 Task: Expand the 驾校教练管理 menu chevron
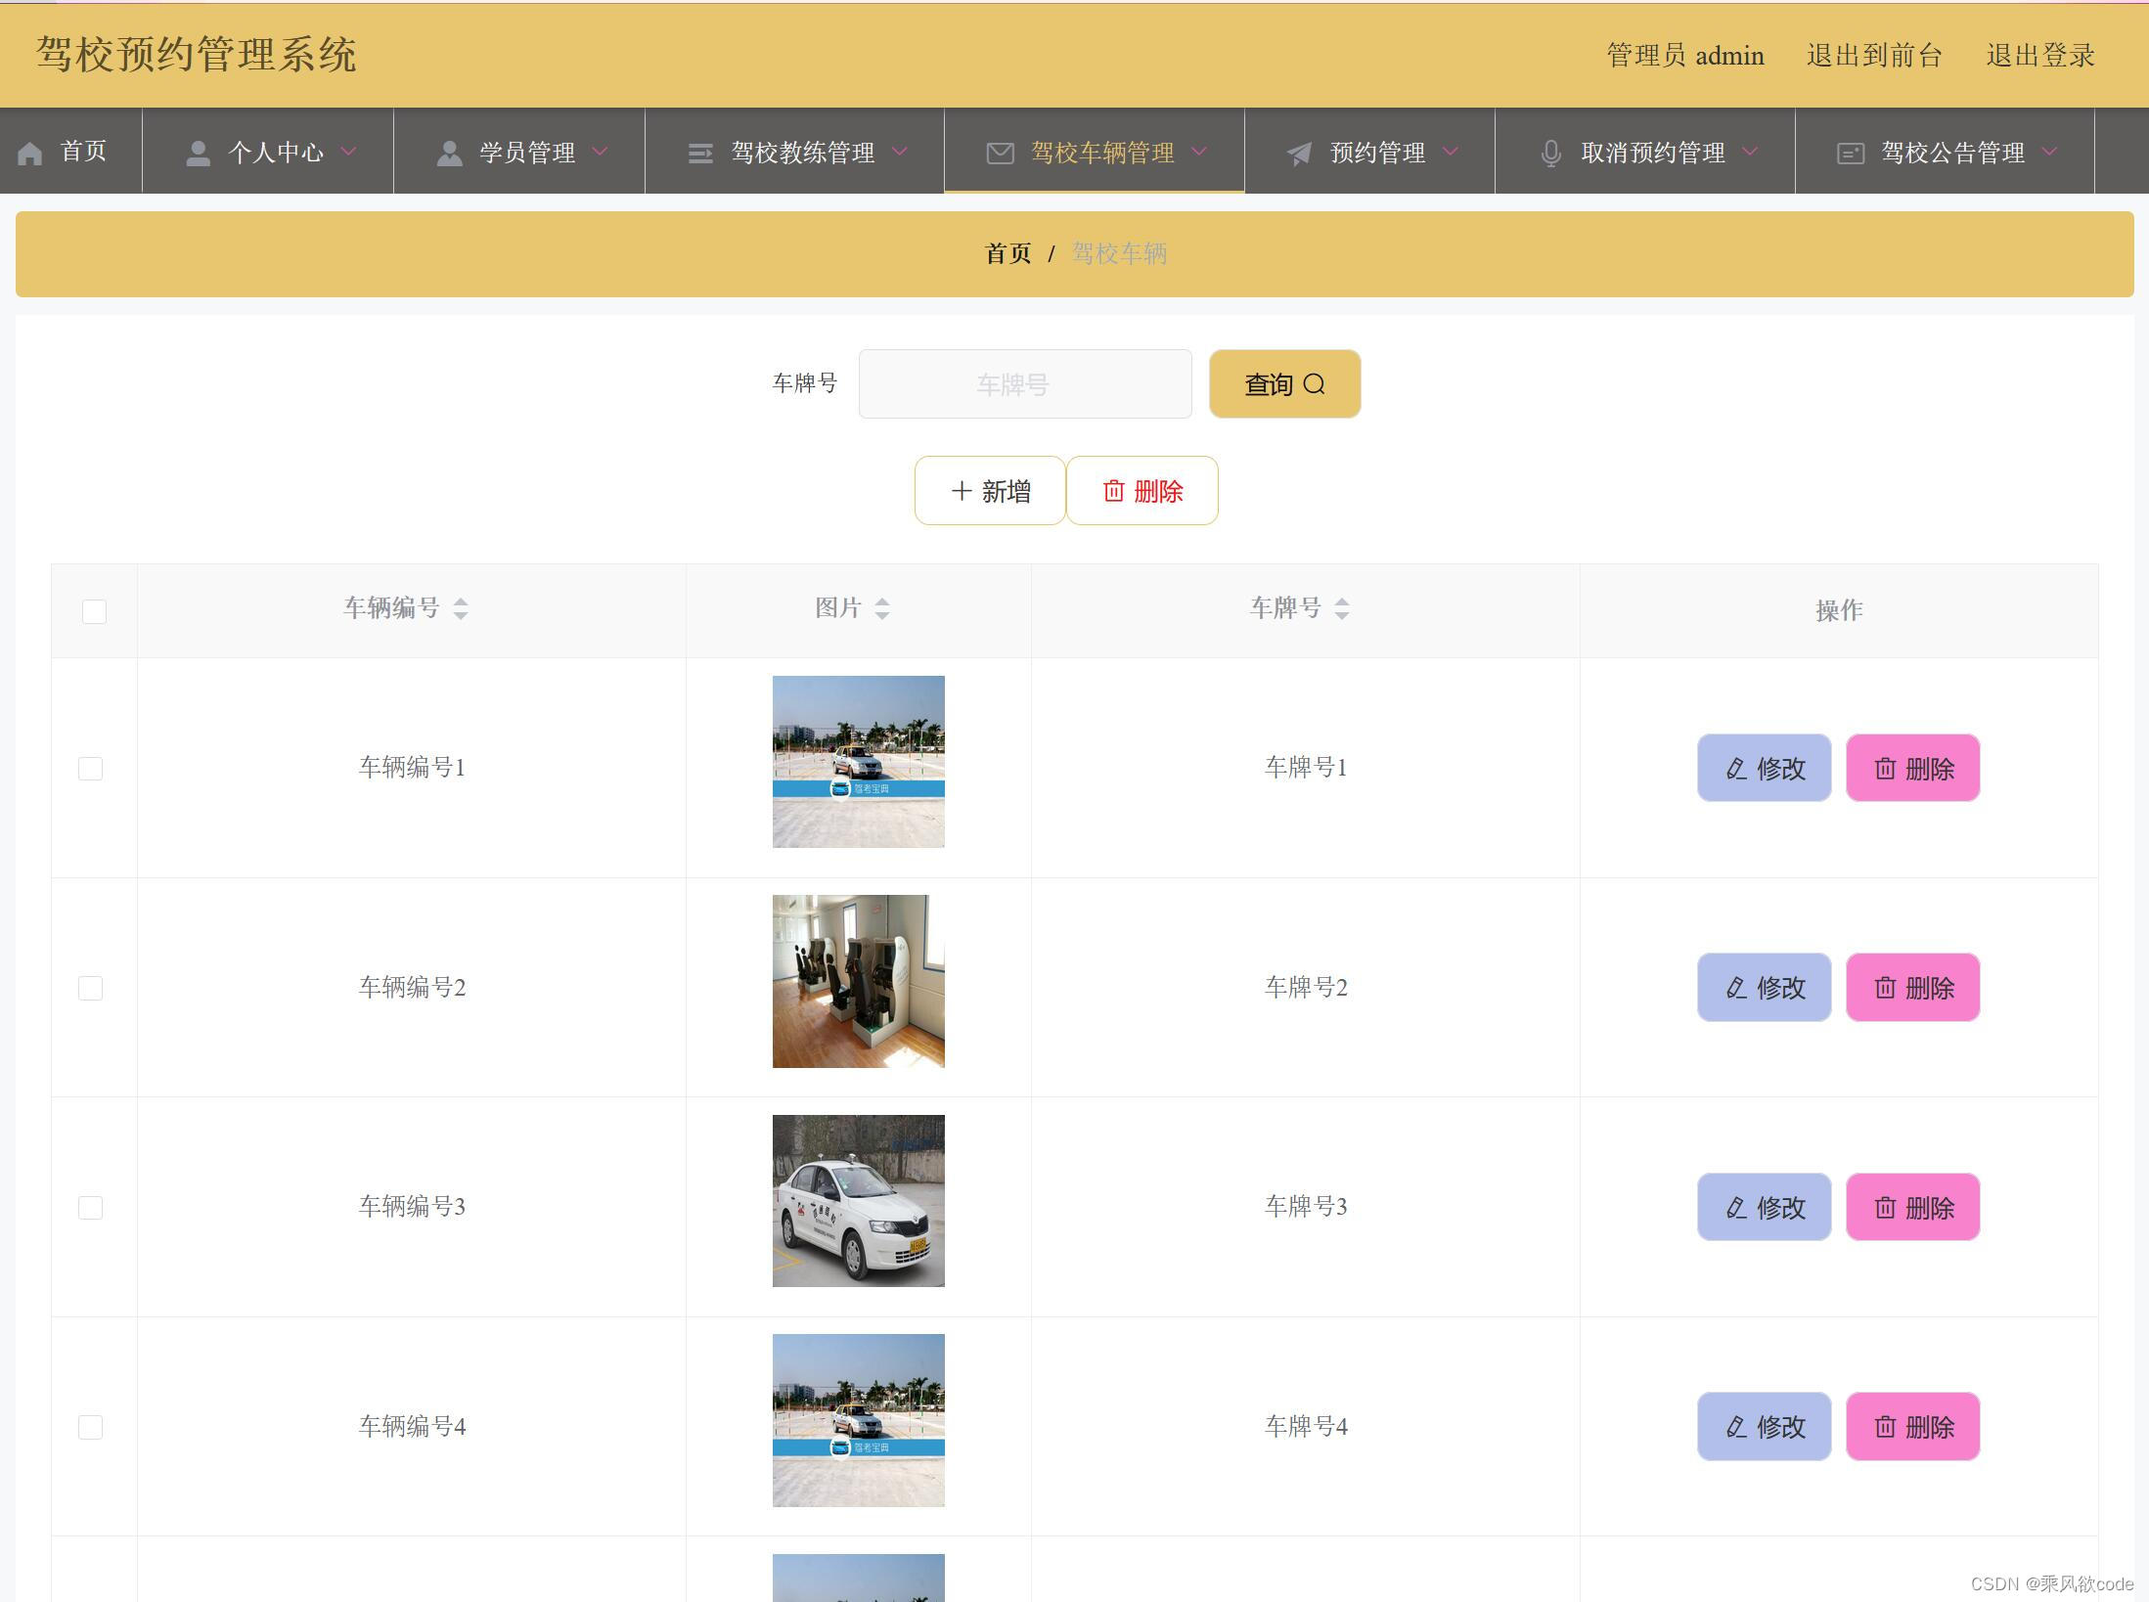(901, 152)
